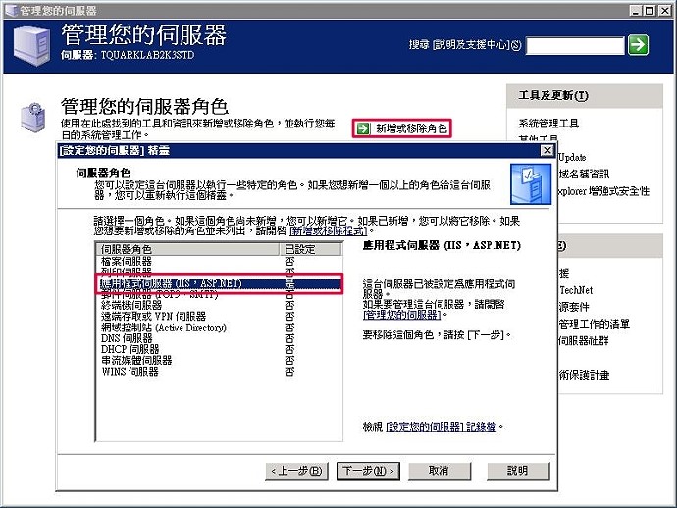The image size is (677, 508).
Task: Close the 設定您的伺服器 wizard dialog
Action: tap(547, 150)
